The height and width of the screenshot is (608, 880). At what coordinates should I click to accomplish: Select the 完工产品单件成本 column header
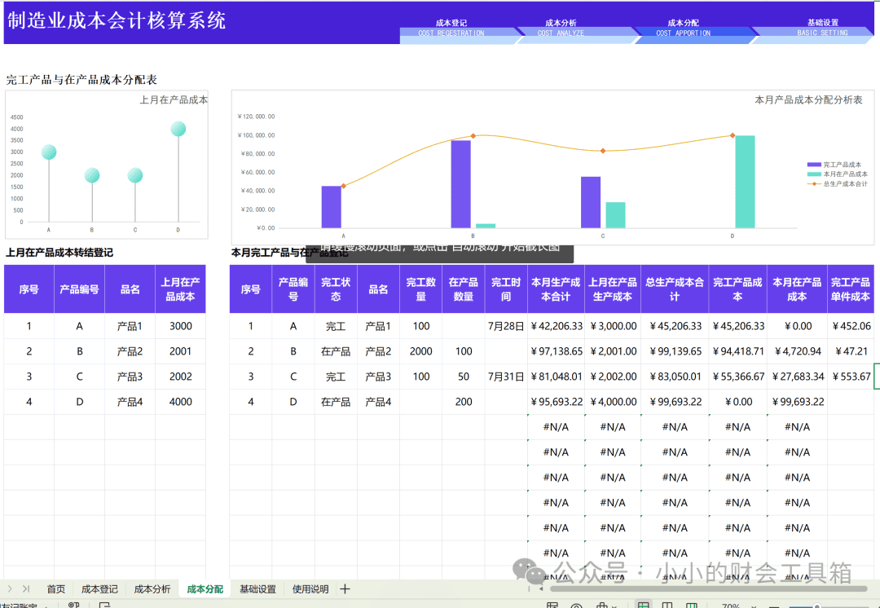(850, 289)
